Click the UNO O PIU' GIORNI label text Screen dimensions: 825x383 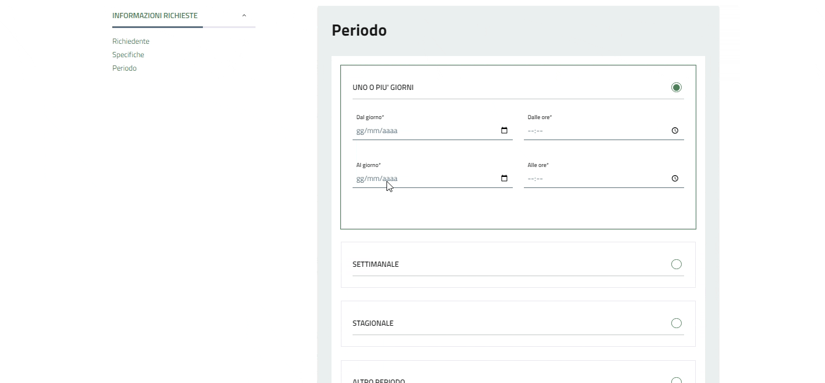click(383, 88)
